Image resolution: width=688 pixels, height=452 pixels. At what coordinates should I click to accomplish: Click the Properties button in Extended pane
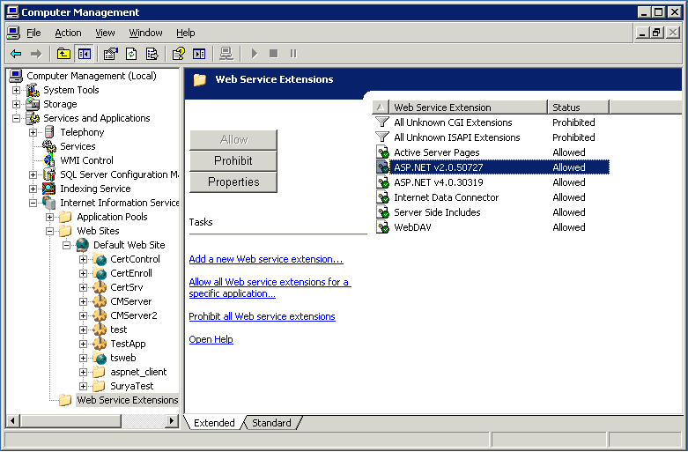(x=233, y=182)
